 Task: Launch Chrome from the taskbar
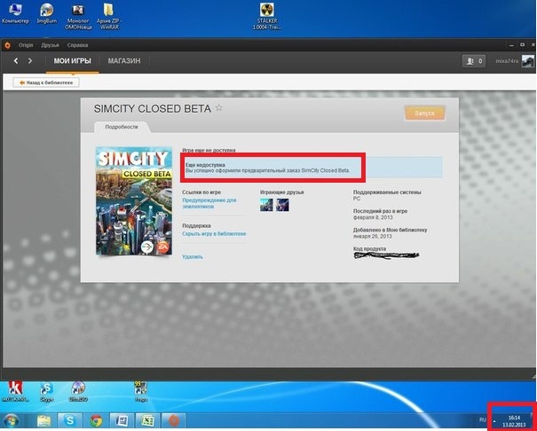point(96,420)
